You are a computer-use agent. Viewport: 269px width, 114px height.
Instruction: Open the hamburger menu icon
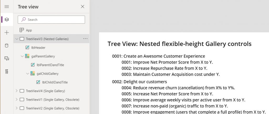[x=7, y=7]
